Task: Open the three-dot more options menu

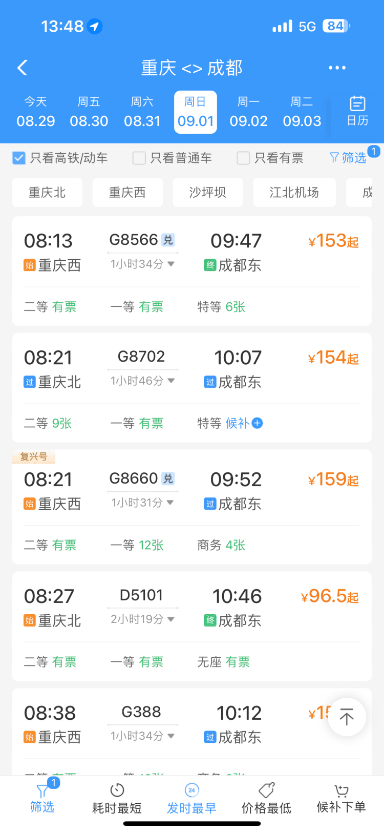Action: (x=337, y=68)
